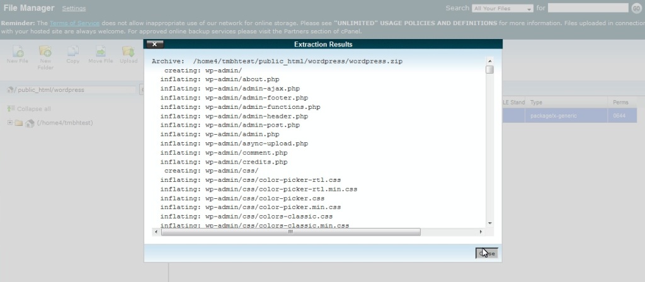Open the Terms of Service link
645x282 pixels.
74,23
